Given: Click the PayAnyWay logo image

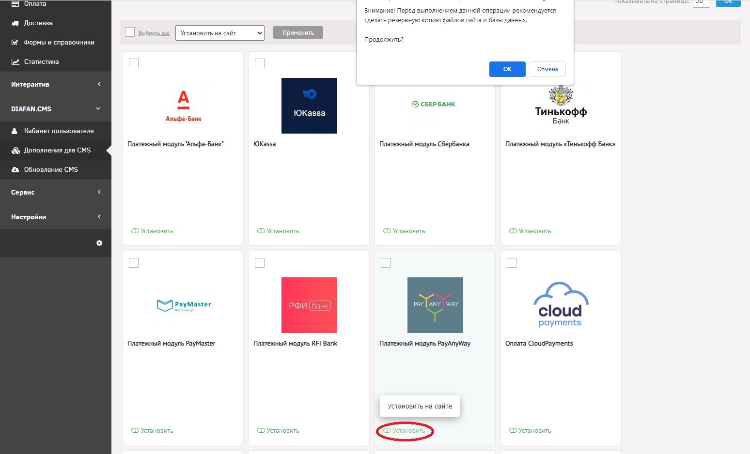Looking at the screenshot, I should [x=435, y=305].
